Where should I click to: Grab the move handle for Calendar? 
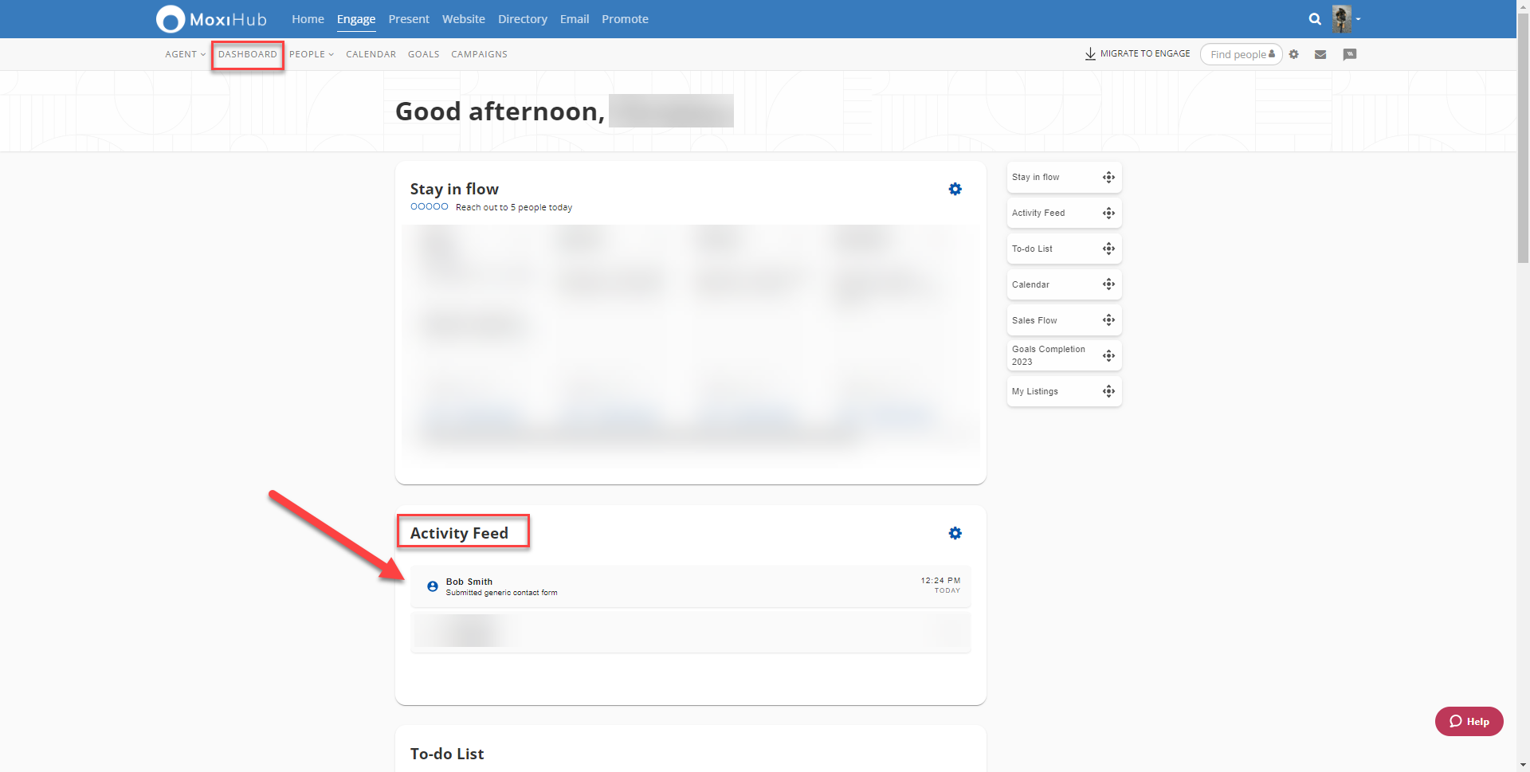click(1108, 284)
